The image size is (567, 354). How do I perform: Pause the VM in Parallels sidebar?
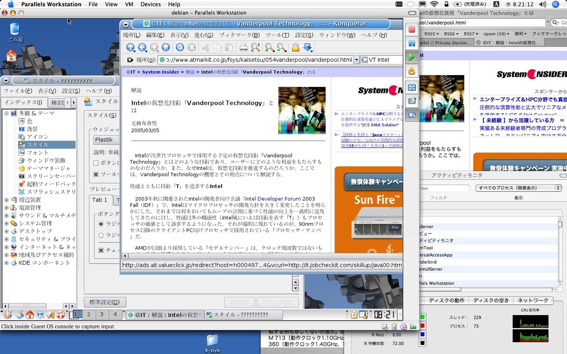point(412,43)
